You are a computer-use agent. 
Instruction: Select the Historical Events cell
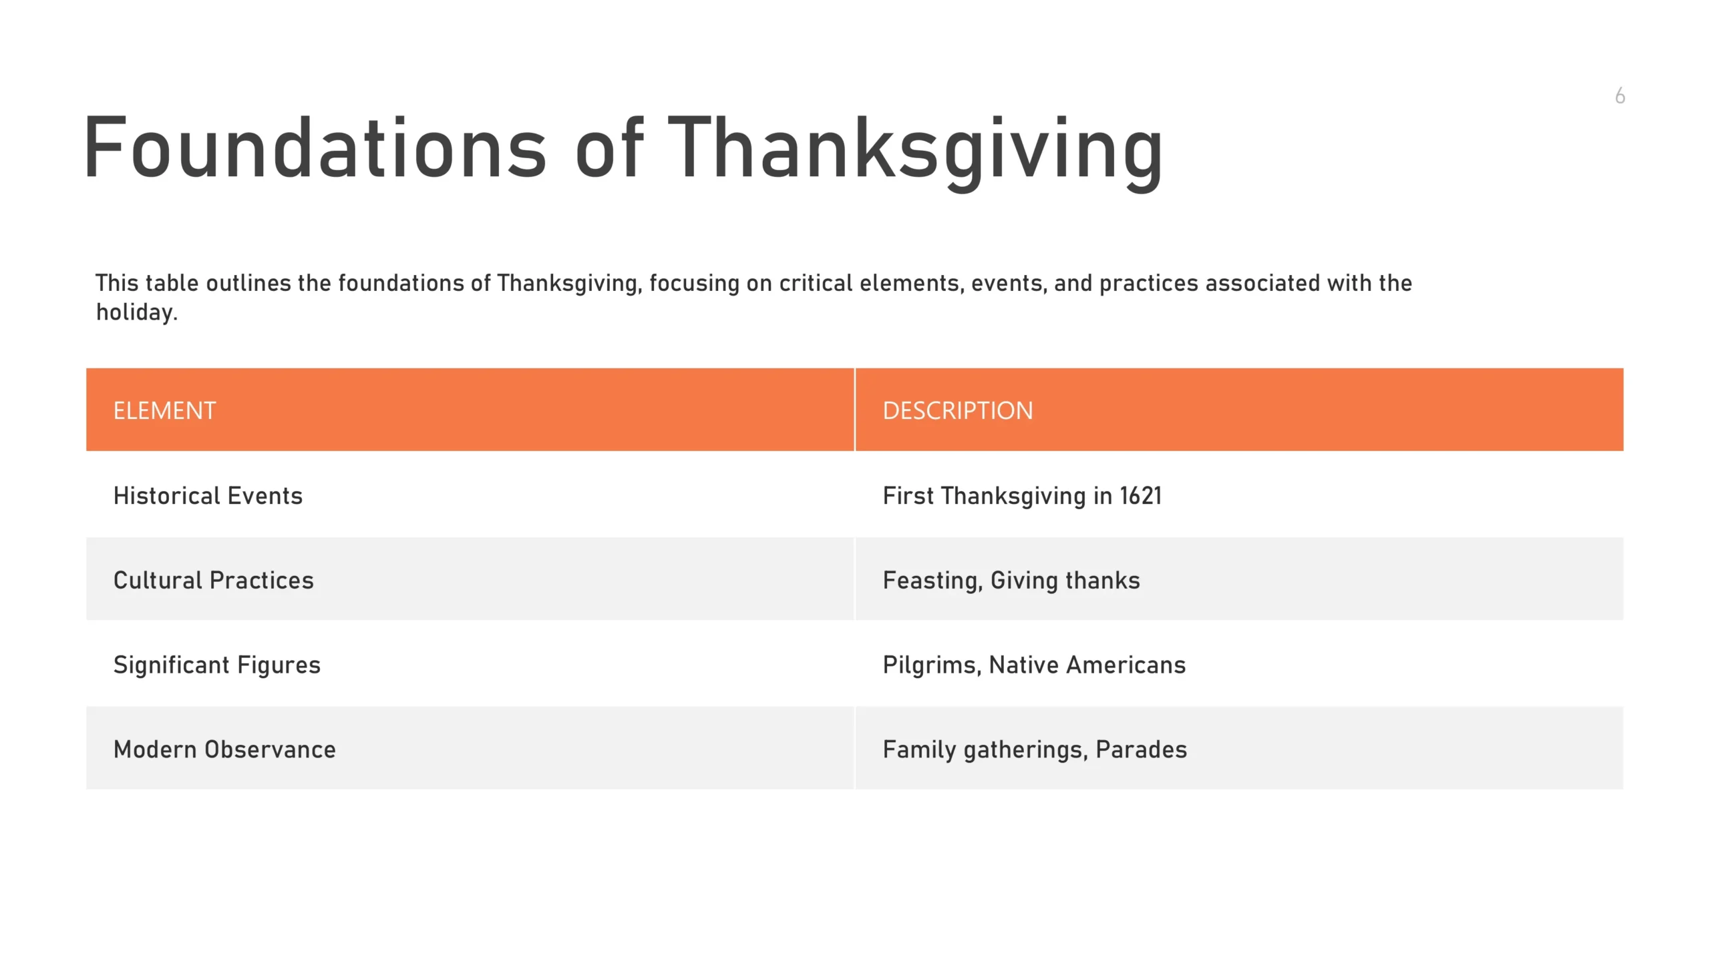coord(208,496)
